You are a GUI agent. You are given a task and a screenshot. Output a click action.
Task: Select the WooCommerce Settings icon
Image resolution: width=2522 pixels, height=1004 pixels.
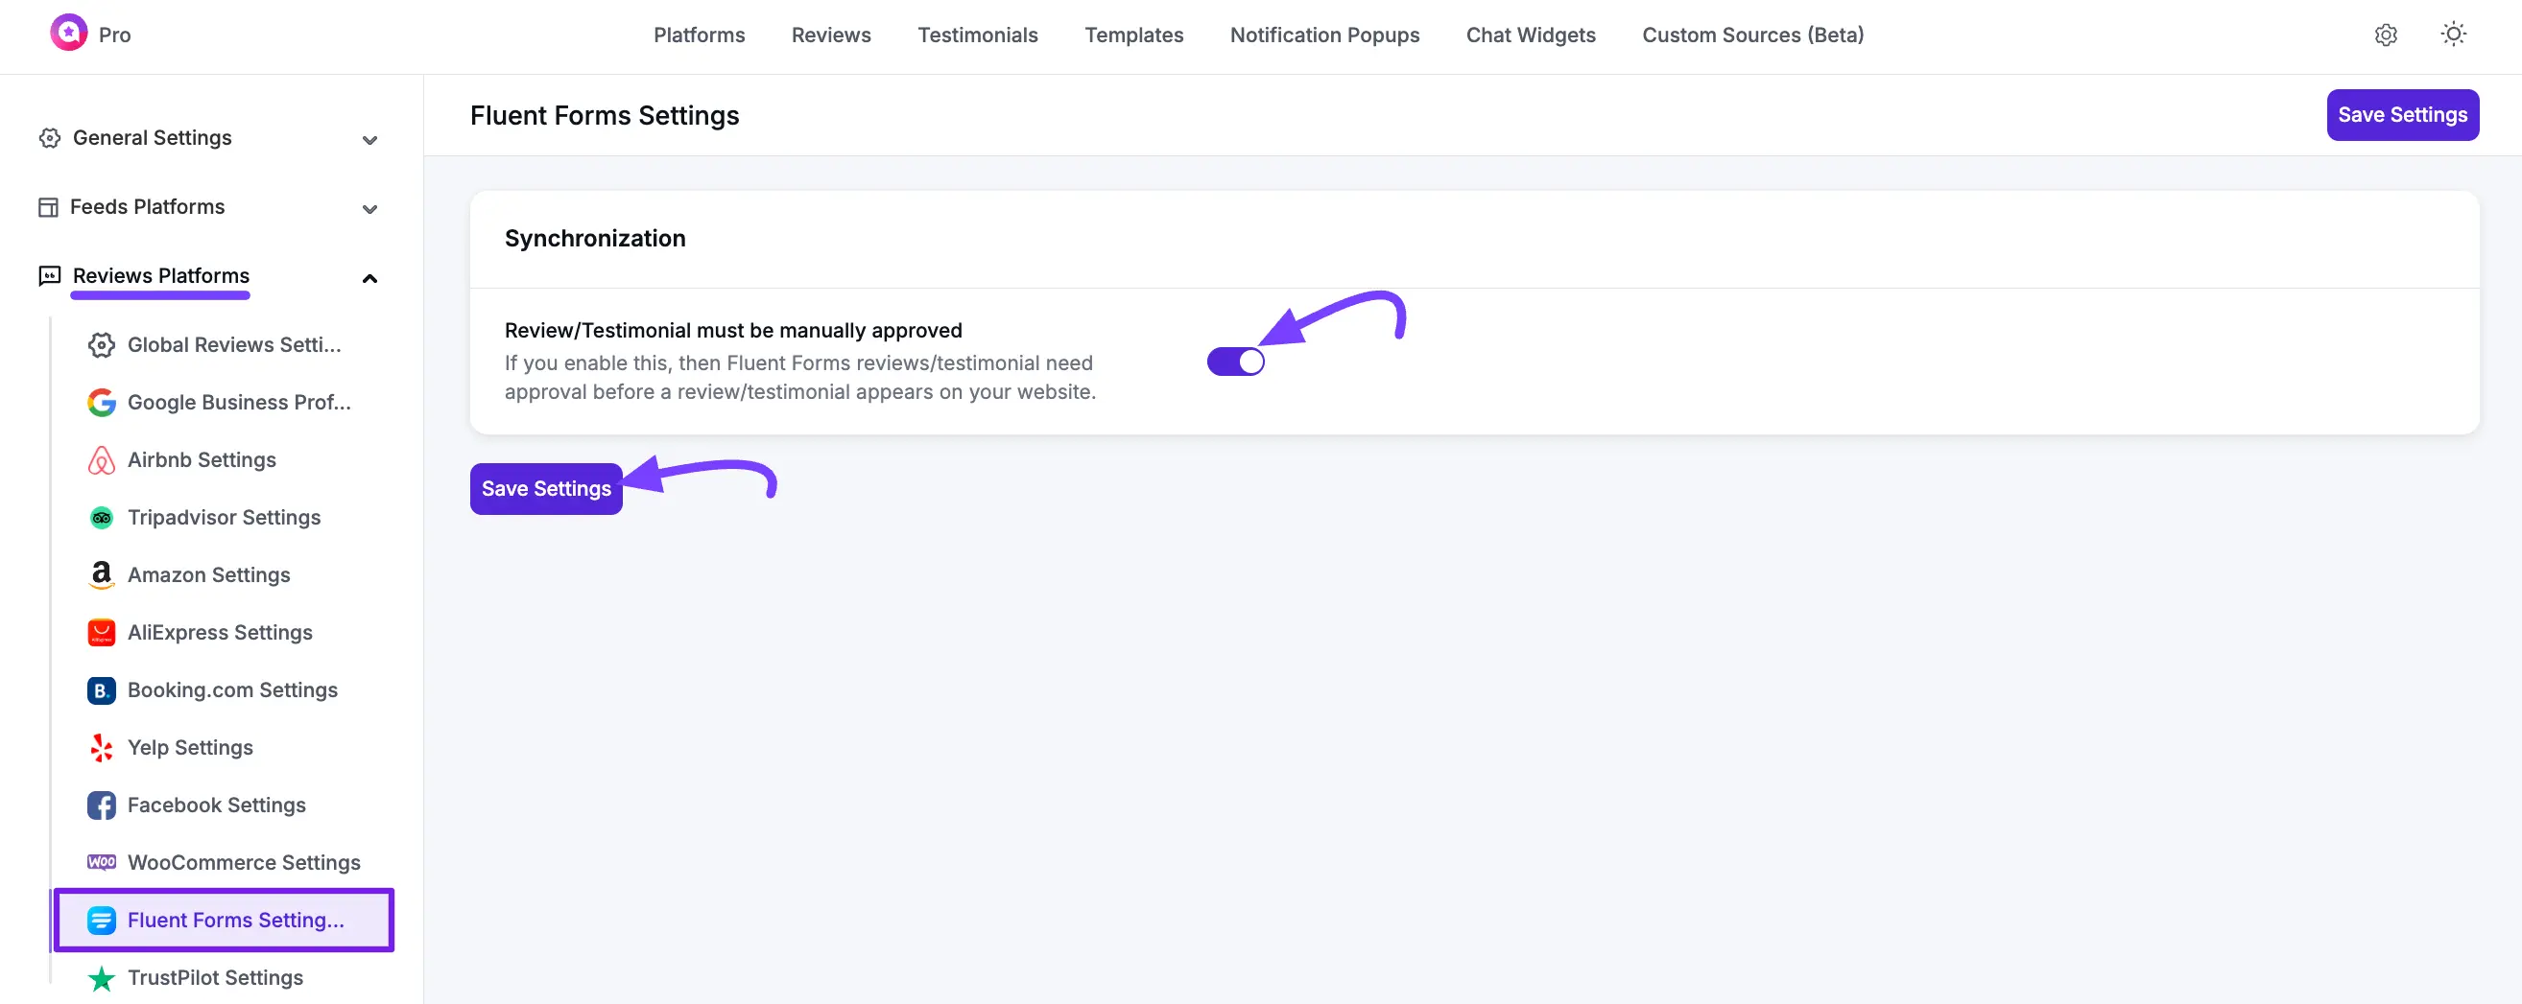(101, 862)
